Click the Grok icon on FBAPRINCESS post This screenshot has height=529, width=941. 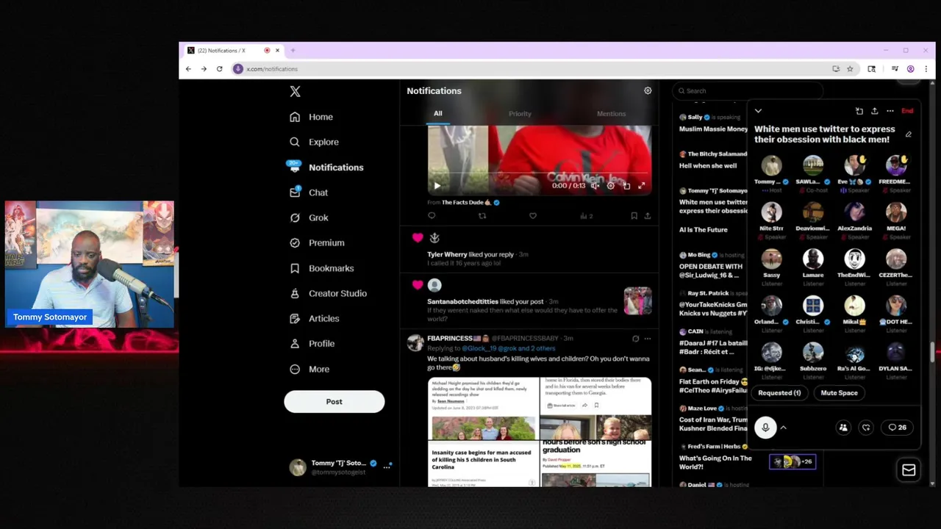click(x=635, y=339)
